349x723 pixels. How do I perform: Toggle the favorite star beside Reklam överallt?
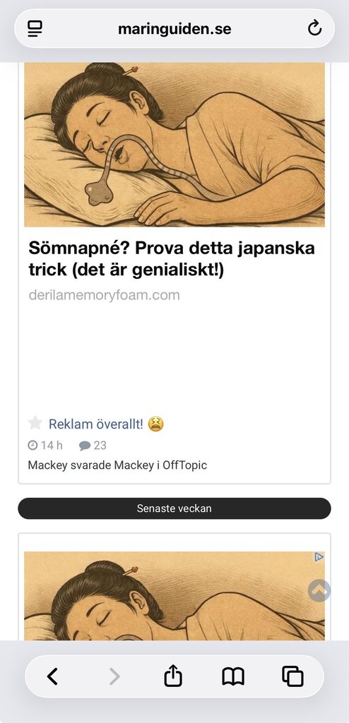tap(35, 423)
